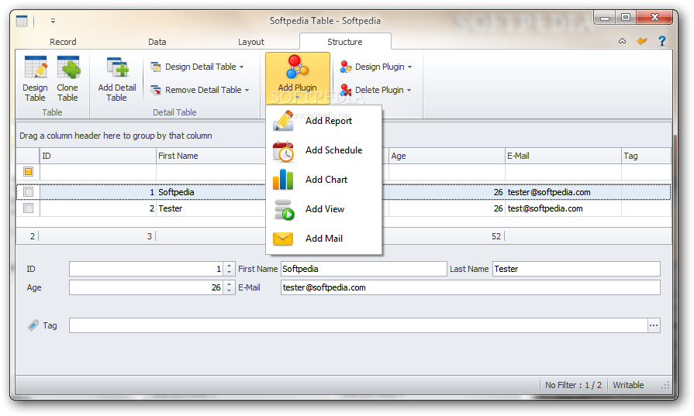Viewport: 694px width, 416px height.
Task: Click the Add Plugin molecule icon
Action: (298, 67)
